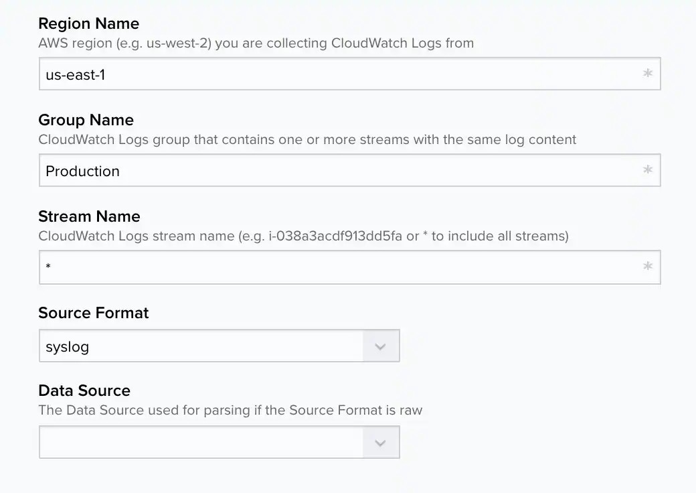Viewport: 696px width, 493px height.
Task: Click the chevron arrow of Source Format
Action: [381, 346]
